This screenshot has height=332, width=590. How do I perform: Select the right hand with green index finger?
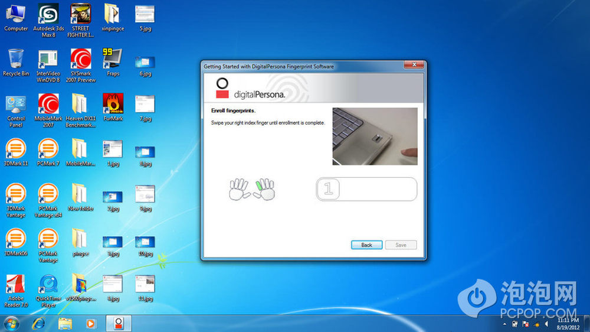pos(264,189)
